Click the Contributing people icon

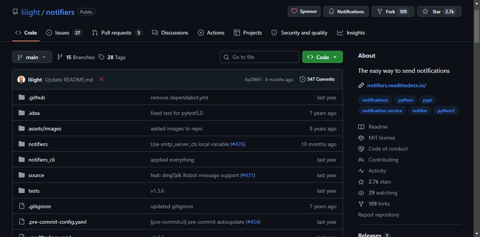click(361, 160)
